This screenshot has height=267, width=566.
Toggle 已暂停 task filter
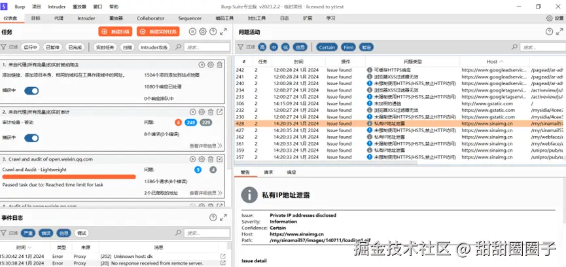pyautogui.click(x=53, y=47)
